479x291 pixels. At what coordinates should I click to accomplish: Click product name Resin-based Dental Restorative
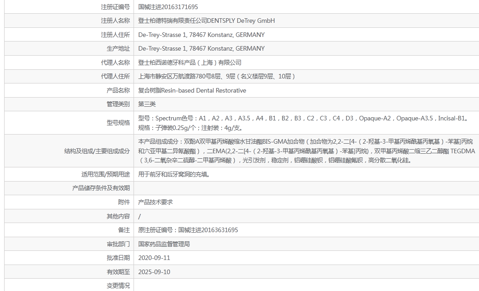tap(204, 90)
